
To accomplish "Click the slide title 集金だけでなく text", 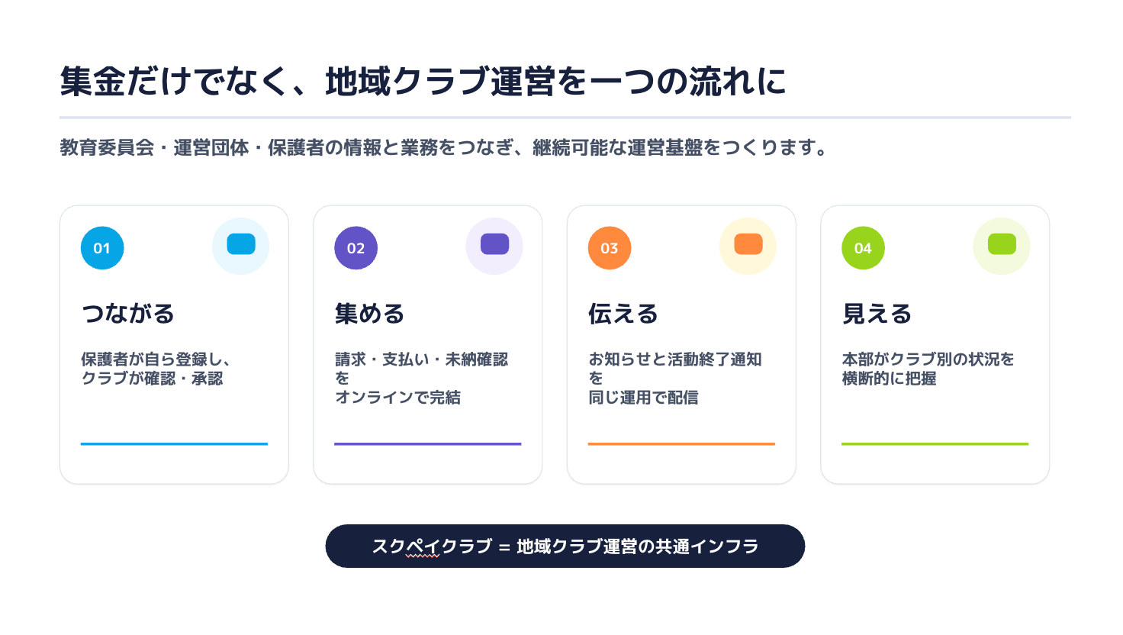I will pos(423,82).
